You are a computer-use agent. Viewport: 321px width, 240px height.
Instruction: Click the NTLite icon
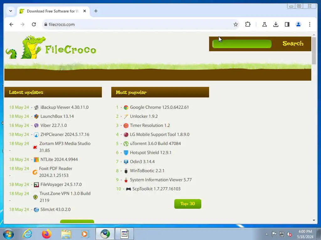click(x=36, y=160)
